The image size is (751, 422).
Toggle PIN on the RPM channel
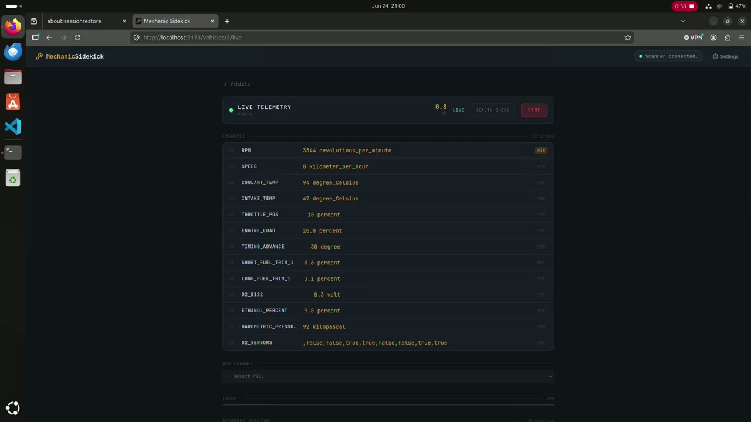[541, 151]
